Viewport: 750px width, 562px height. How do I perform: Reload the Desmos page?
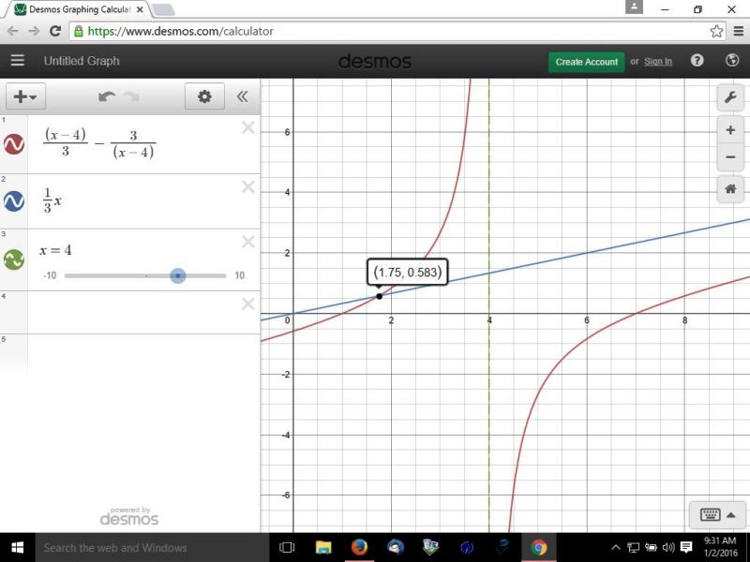tap(55, 31)
